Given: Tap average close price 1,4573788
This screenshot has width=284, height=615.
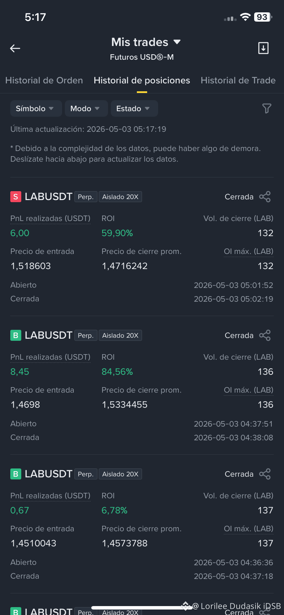Looking at the screenshot, I should (x=125, y=543).
